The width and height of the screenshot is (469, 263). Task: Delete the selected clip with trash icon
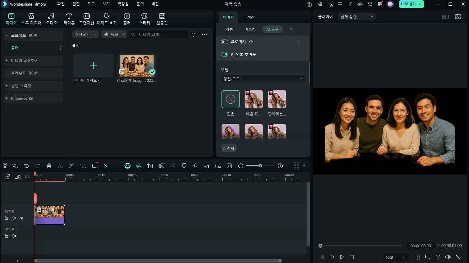[x=49, y=166]
